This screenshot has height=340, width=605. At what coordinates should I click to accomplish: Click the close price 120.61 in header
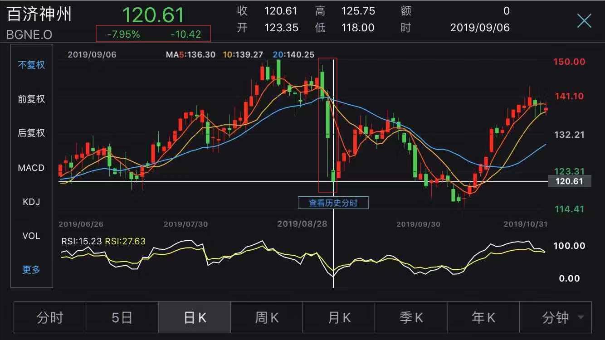click(x=281, y=11)
